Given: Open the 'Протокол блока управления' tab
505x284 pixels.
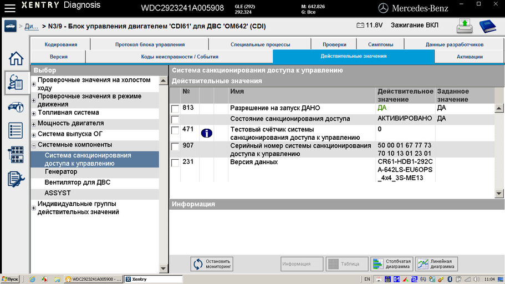Looking at the screenshot, I should point(150,44).
